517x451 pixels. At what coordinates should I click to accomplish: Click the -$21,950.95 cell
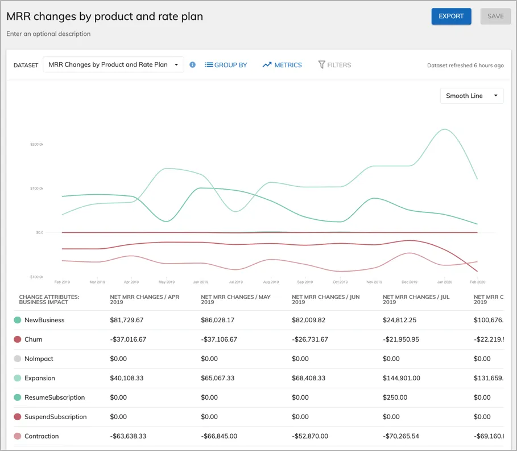(401, 339)
